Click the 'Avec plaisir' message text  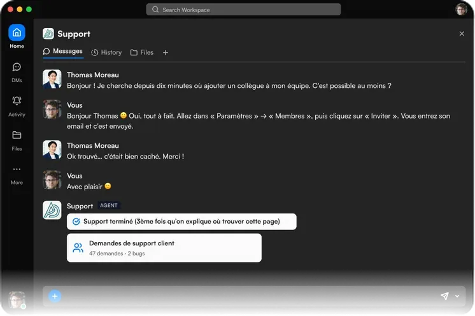[x=89, y=187]
